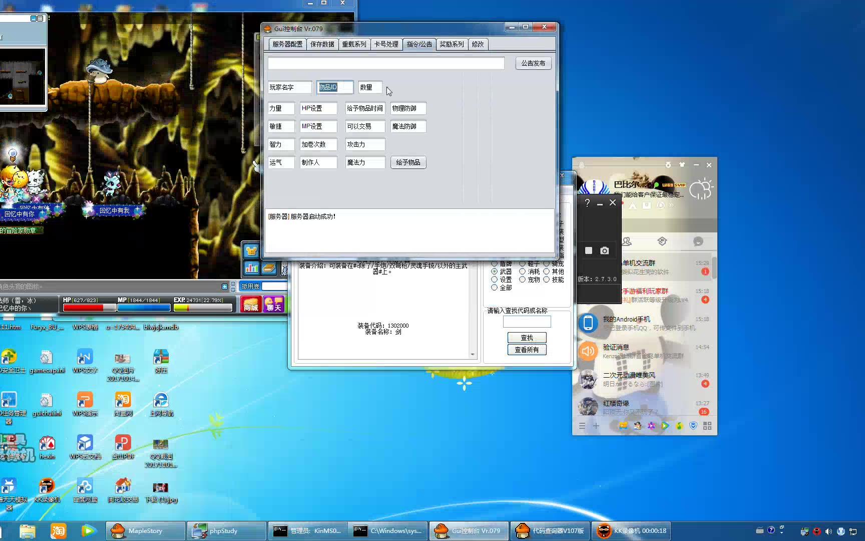Click the blue plus icon in MapleStory chat bar

(225, 287)
